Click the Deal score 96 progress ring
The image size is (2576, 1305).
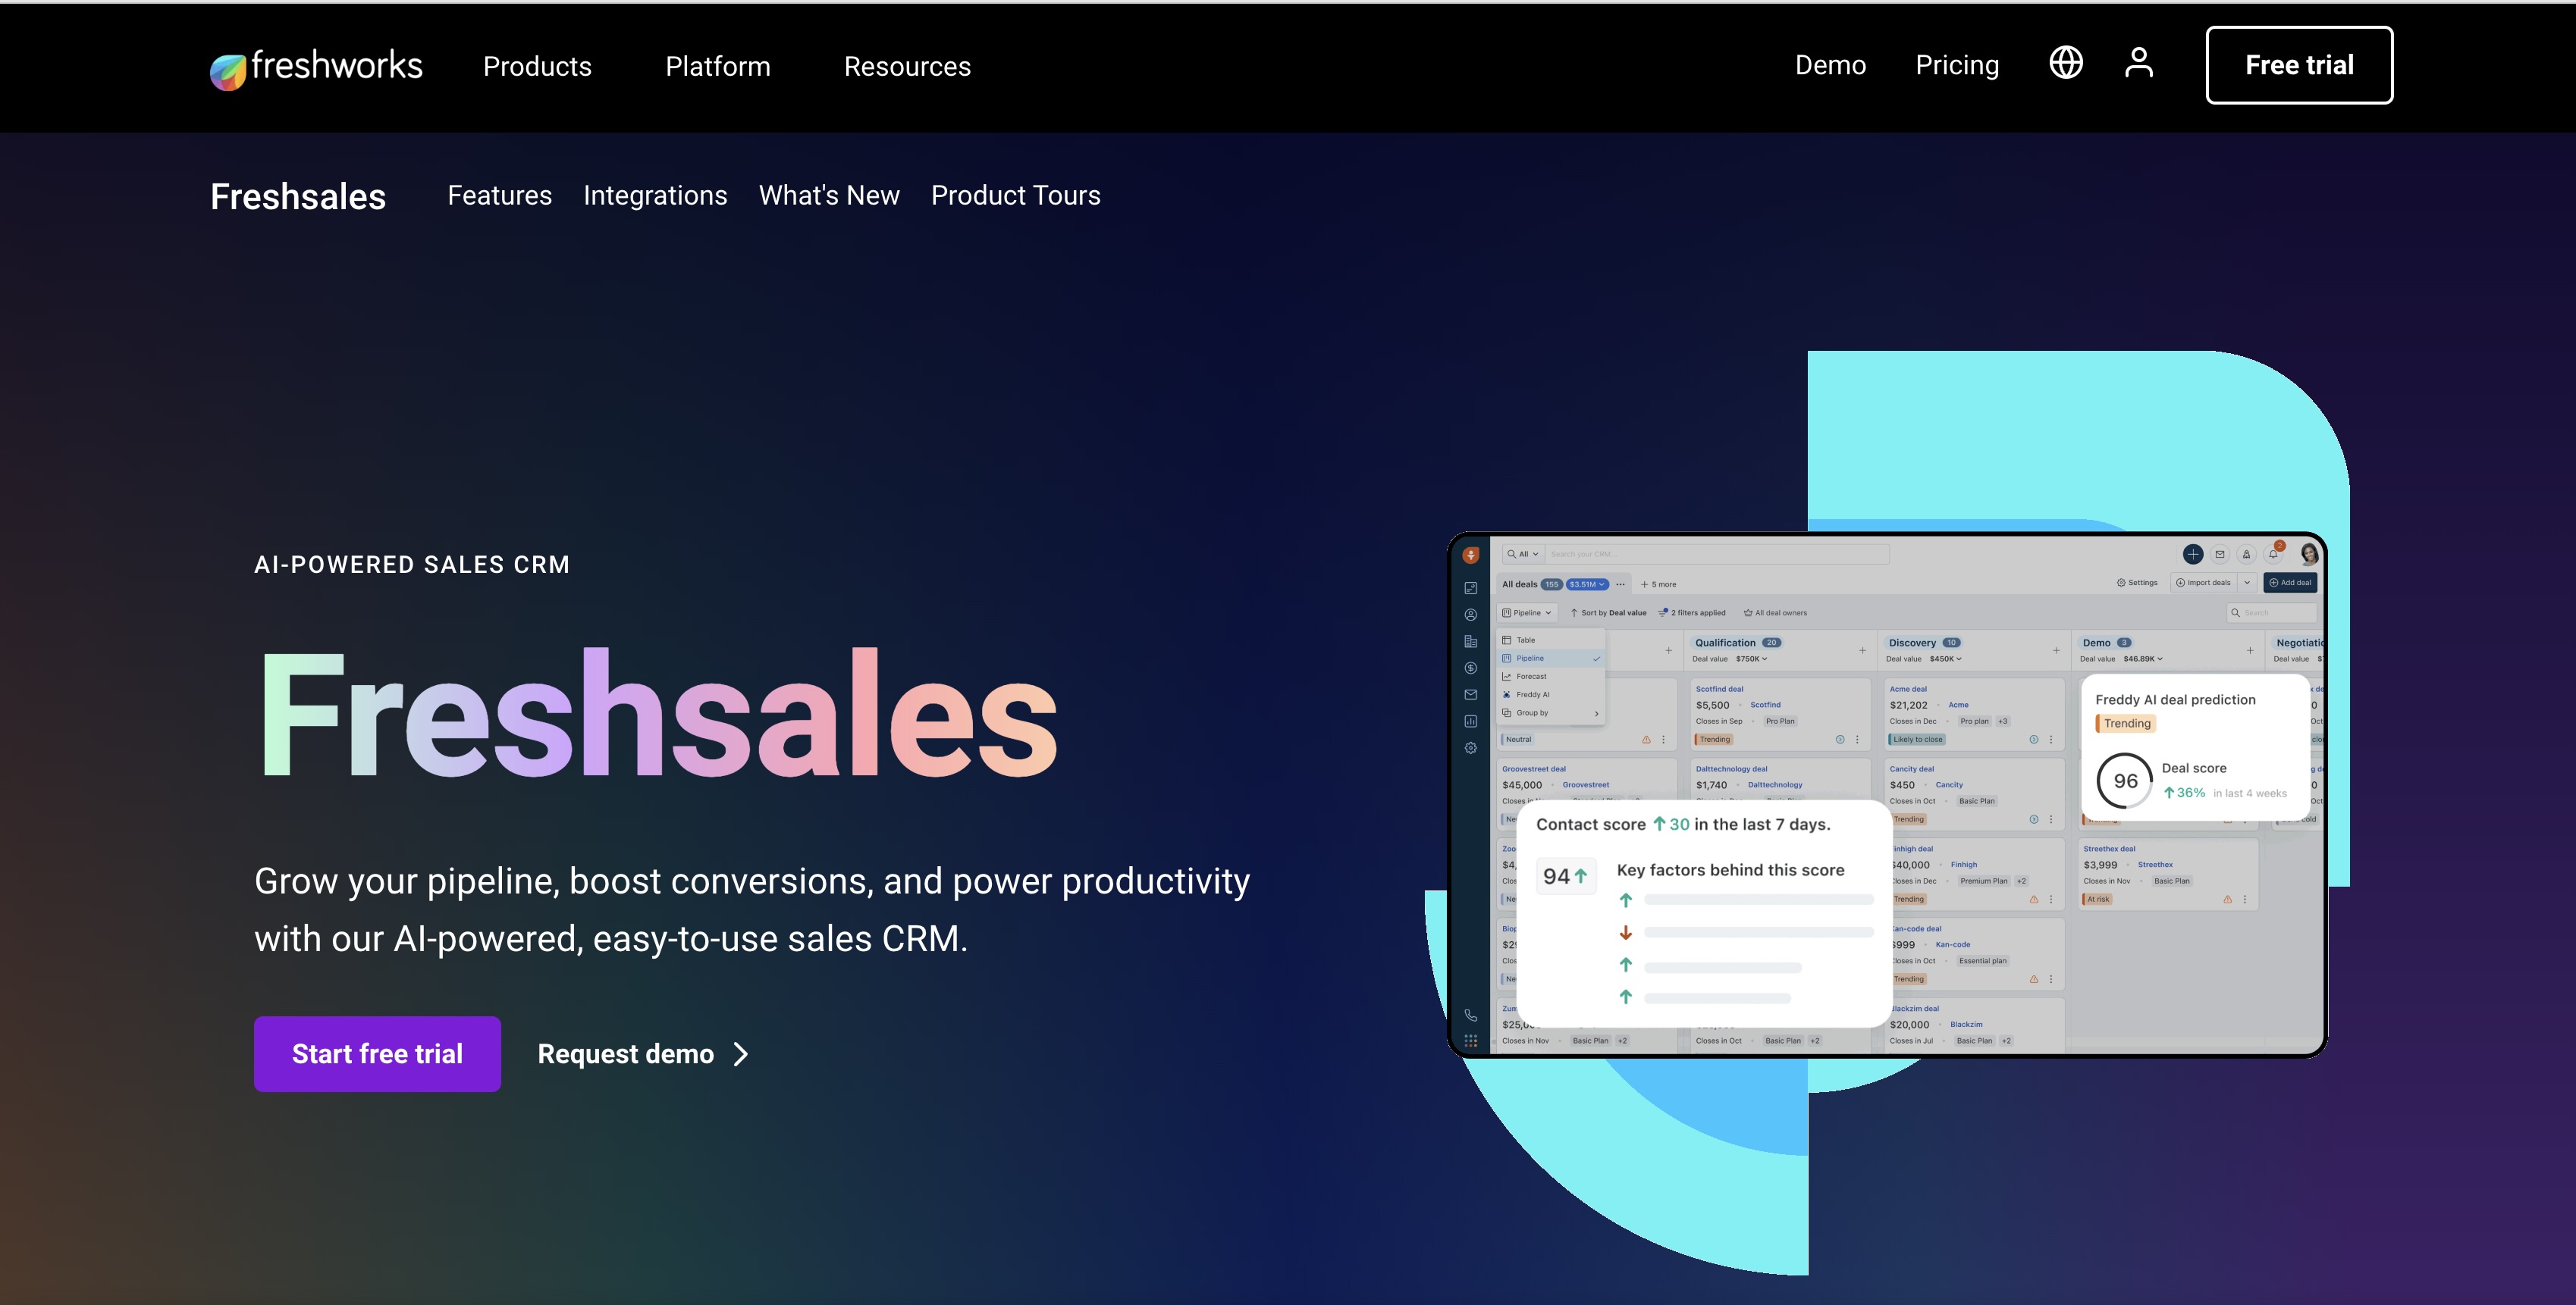(x=2125, y=781)
